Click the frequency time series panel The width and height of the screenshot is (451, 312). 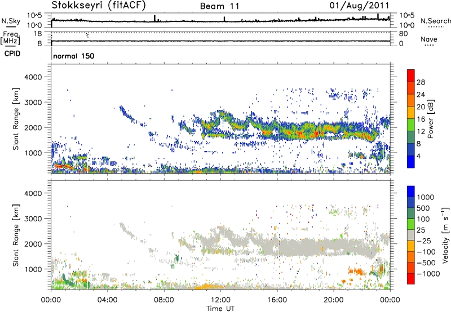pyautogui.click(x=220, y=38)
